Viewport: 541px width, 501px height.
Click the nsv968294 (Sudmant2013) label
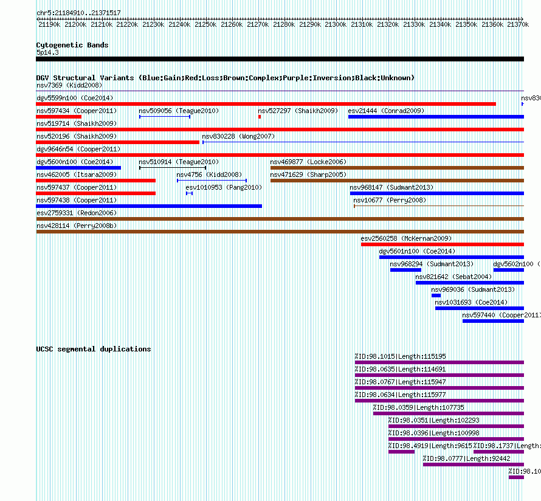tap(432, 264)
